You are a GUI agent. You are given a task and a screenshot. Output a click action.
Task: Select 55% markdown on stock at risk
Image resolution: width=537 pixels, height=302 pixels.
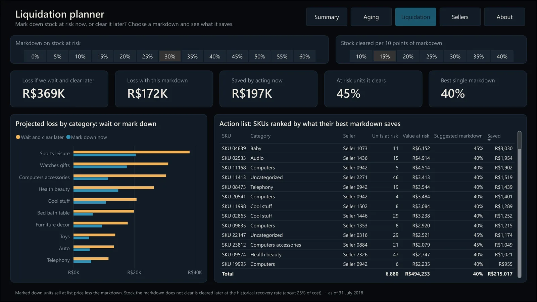[x=282, y=56]
